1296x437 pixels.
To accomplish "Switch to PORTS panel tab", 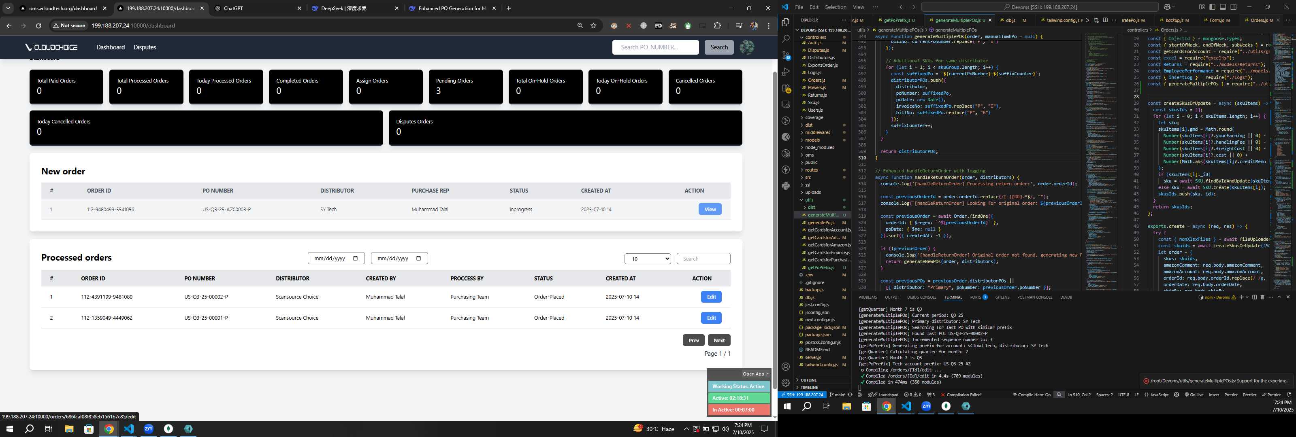I will (978, 297).
